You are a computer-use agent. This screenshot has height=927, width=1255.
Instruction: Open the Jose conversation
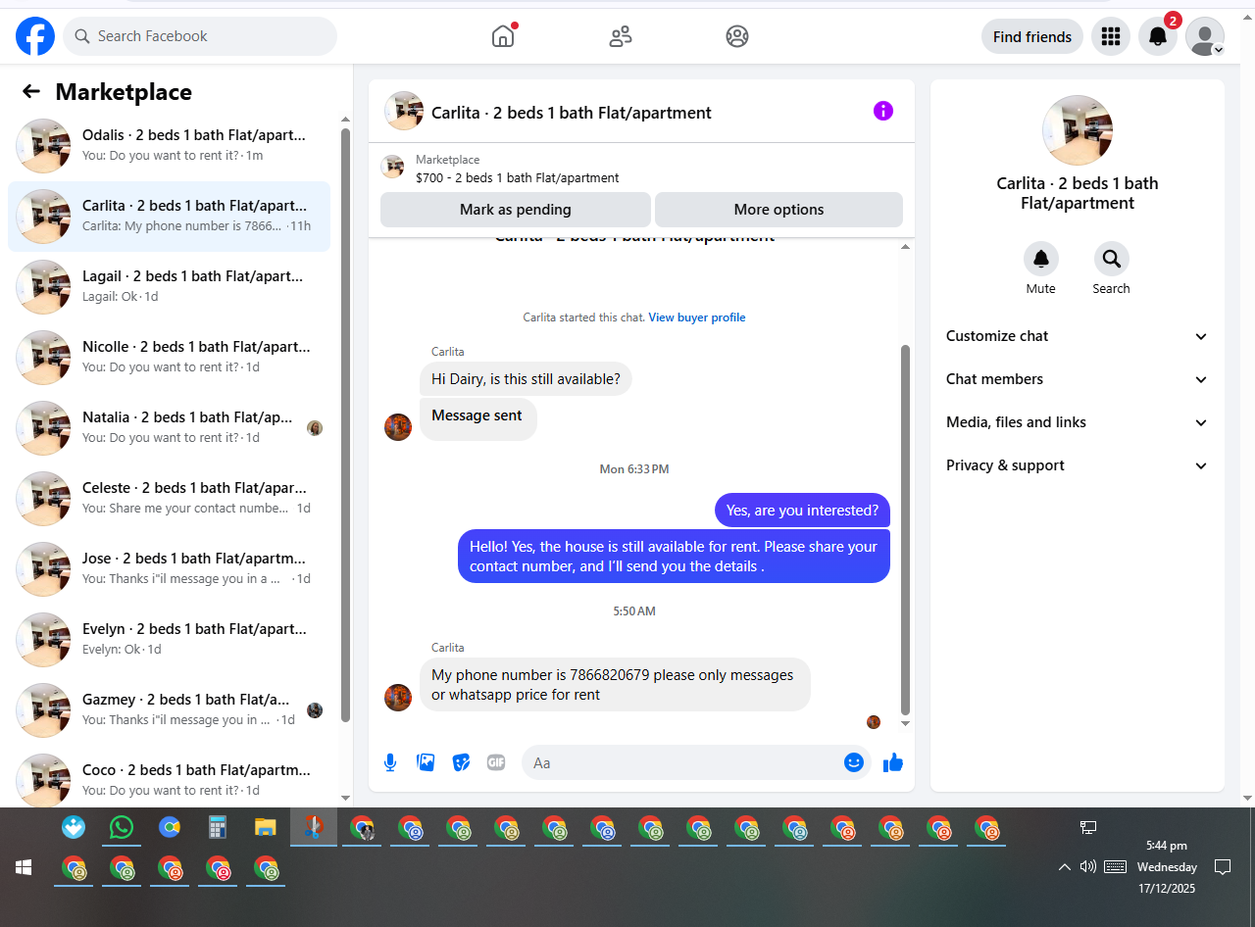(x=169, y=569)
